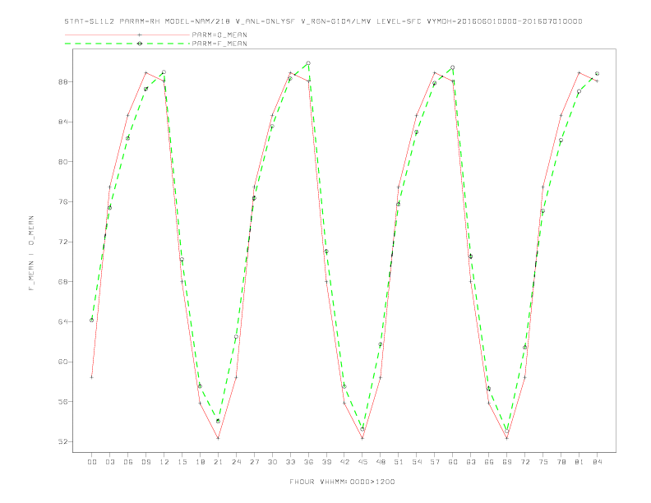This screenshot has height=503, width=651.
Task: Click the y-axis tick label 72
Action: tap(62, 242)
